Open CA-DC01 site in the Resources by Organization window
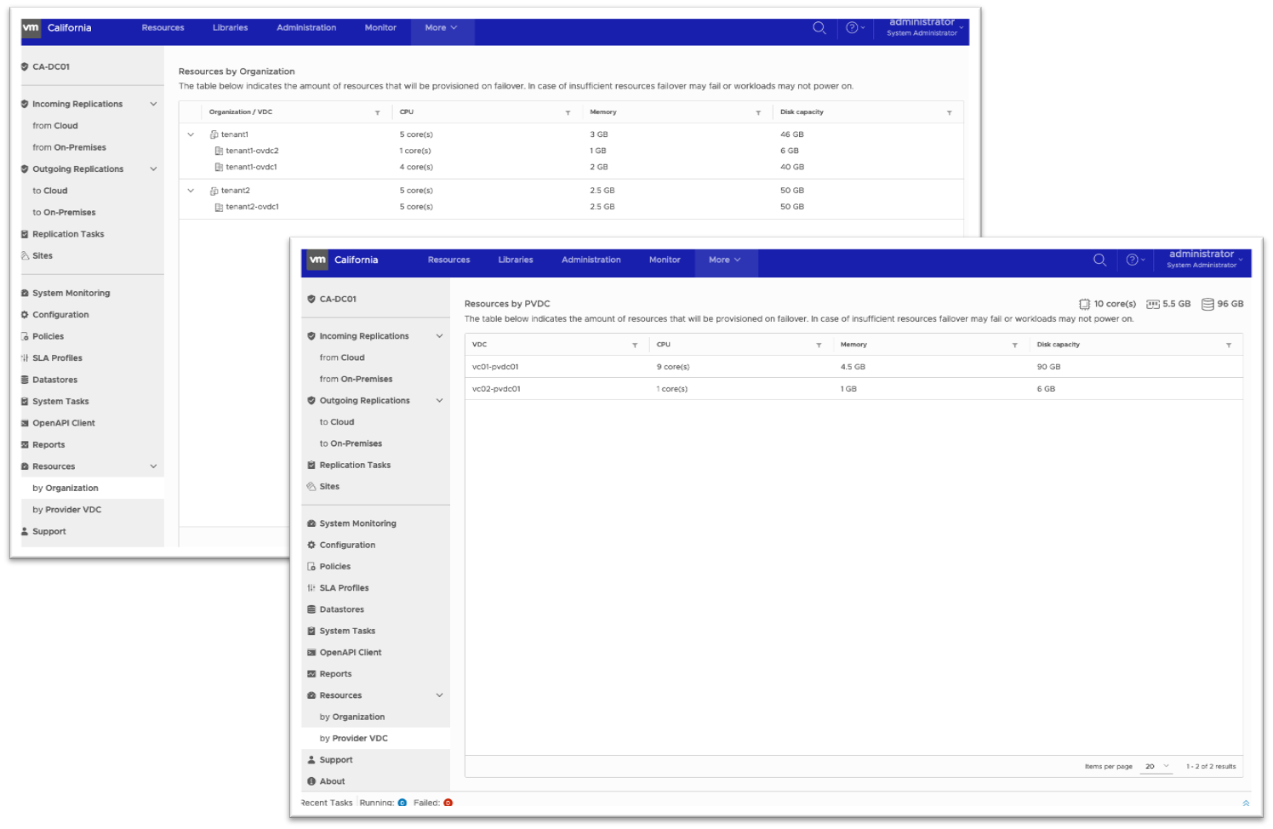The image size is (1273, 829). (x=51, y=66)
